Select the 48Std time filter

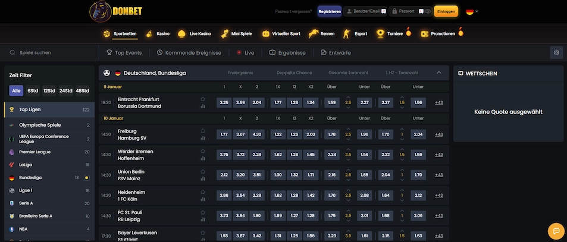[x=83, y=90]
